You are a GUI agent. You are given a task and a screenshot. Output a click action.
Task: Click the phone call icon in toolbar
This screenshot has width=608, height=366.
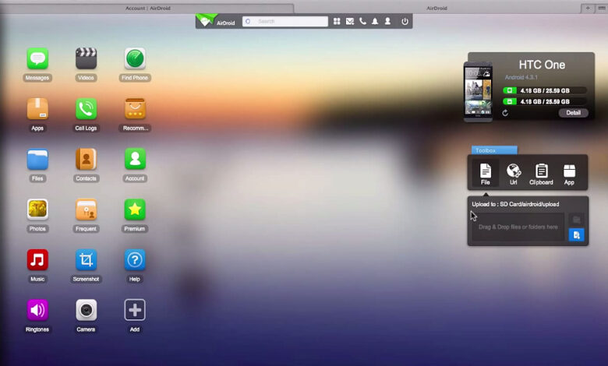[362, 21]
